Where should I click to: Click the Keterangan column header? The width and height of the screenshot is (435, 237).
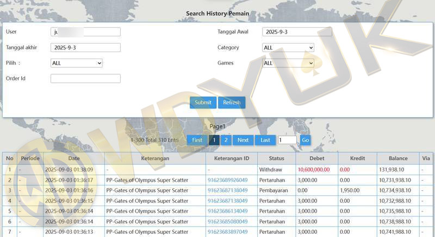155,158
